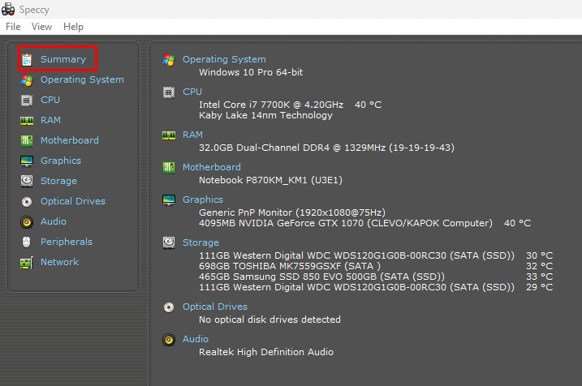
Task: Switch to the RAM sidebar section
Action: pos(50,120)
